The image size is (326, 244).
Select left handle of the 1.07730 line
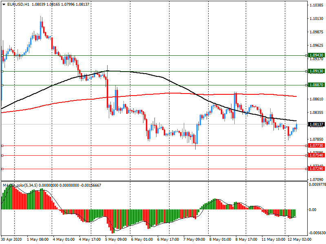(x=2, y=146)
